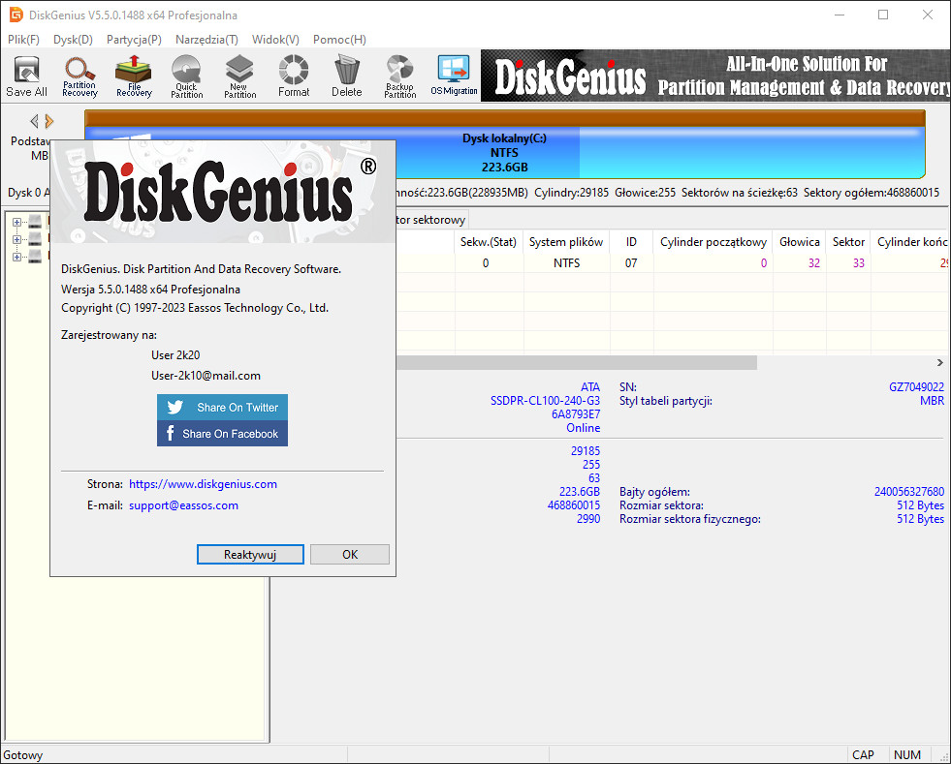Click the Głowica column header
951x764 pixels.
coord(800,242)
